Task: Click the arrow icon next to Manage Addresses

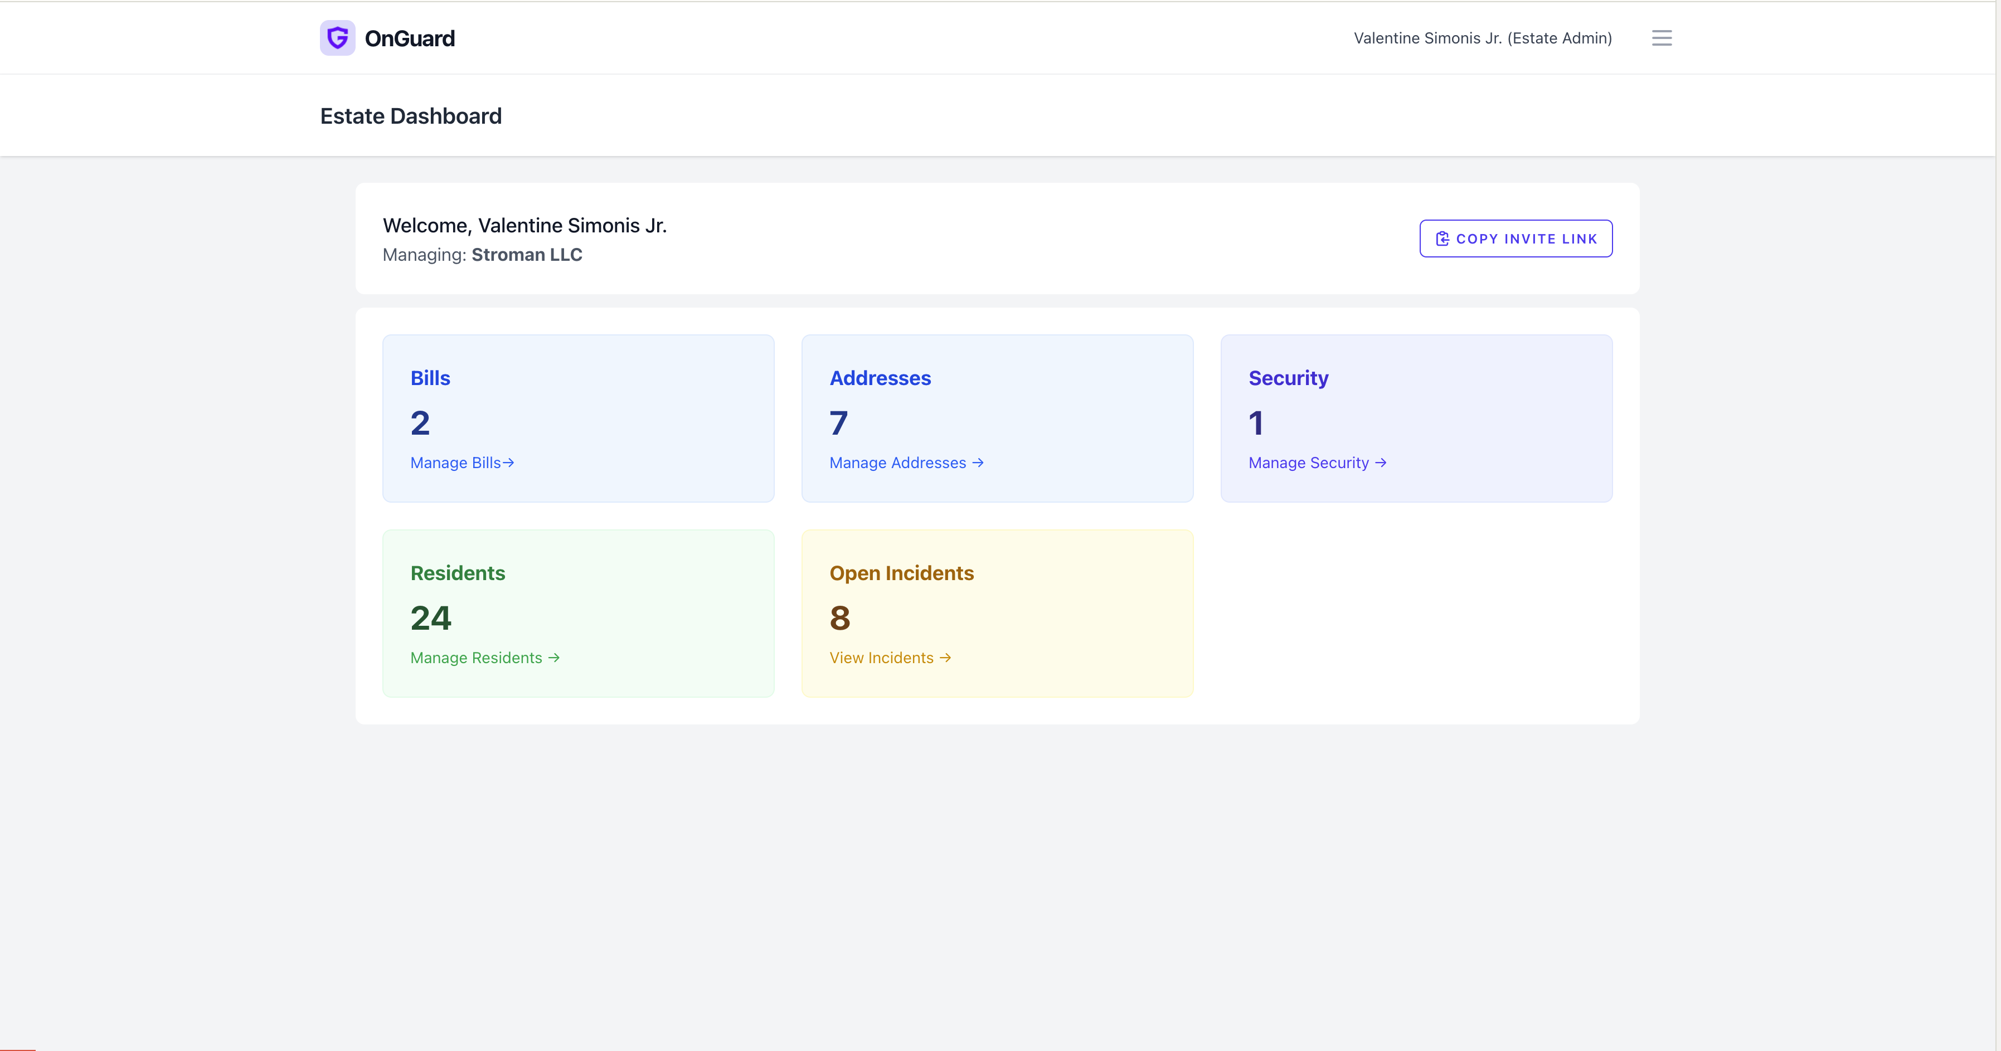Action: 977,462
